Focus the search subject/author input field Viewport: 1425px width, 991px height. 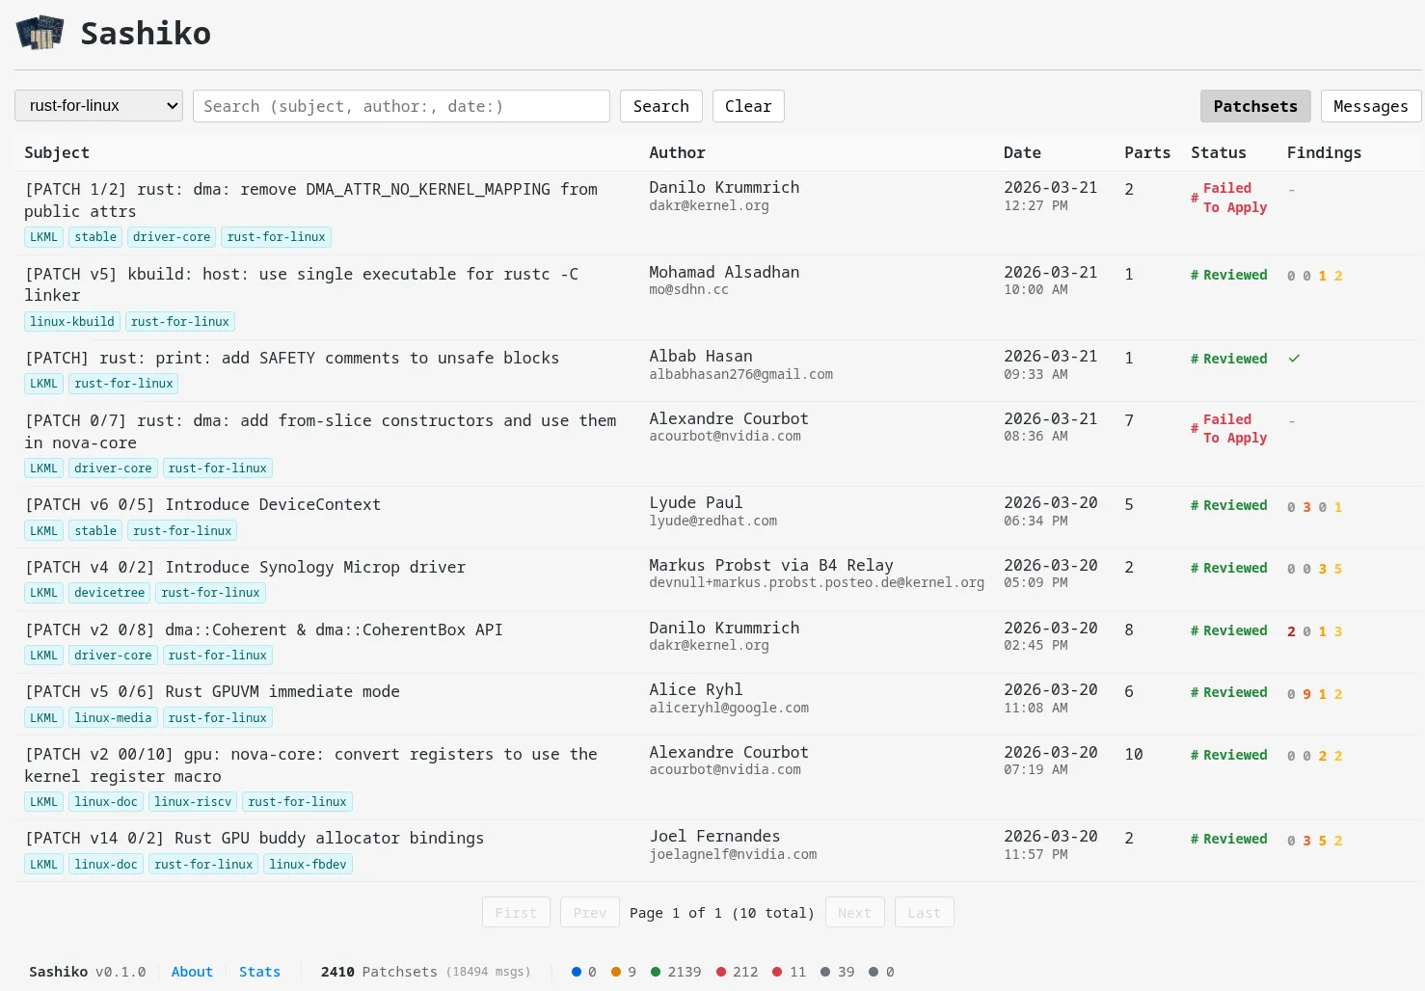coord(401,106)
